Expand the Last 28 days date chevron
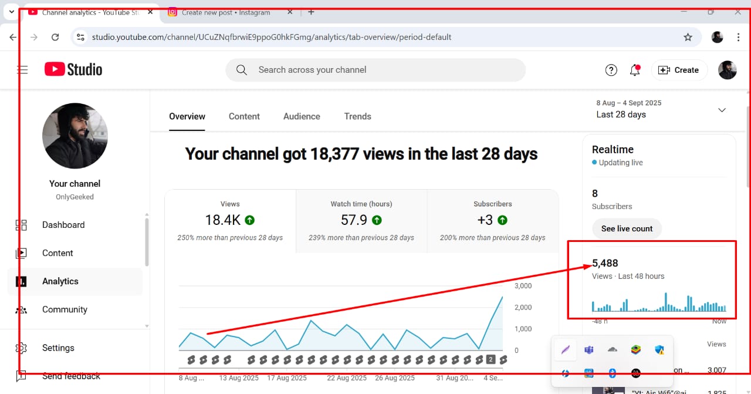This screenshot has height=394, width=751. (722, 110)
